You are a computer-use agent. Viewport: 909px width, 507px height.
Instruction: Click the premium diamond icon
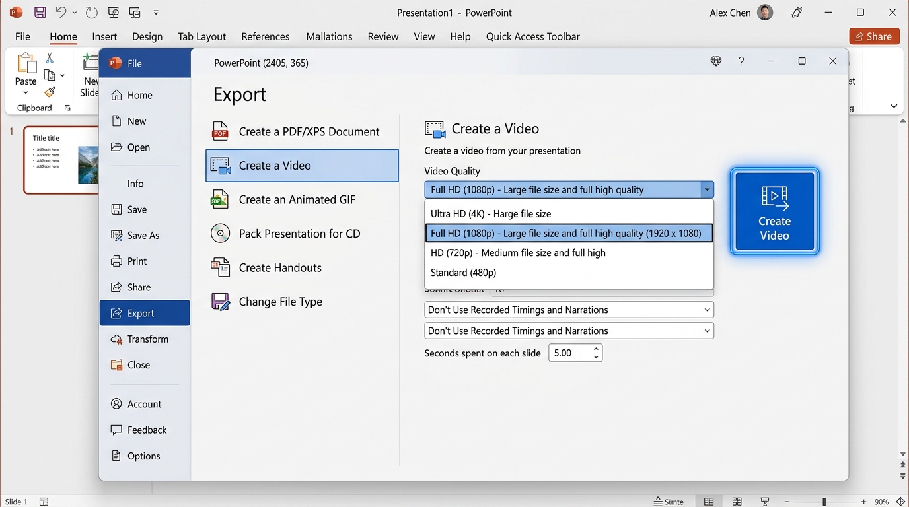tap(716, 61)
